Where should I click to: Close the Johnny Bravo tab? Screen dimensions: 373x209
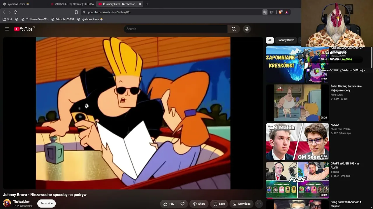coord(140,4)
